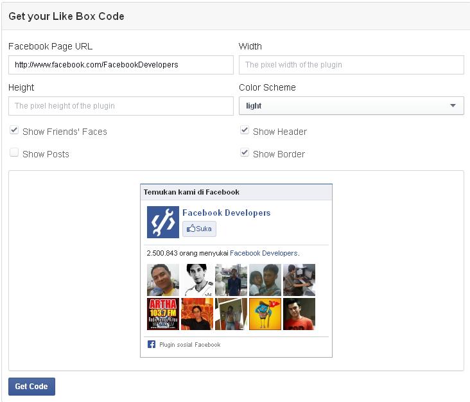Open the Facebook Developers title link
The width and height of the screenshot is (470, 402).
pos(226,213)
